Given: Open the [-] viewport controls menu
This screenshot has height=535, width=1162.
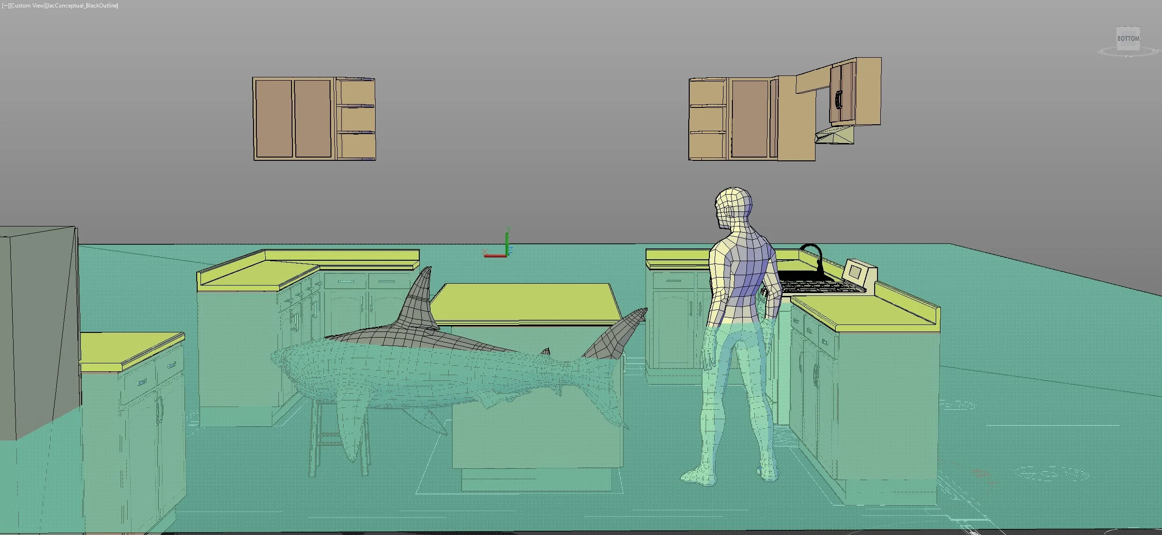Looking at the screenshot, I should coord(5,6).
